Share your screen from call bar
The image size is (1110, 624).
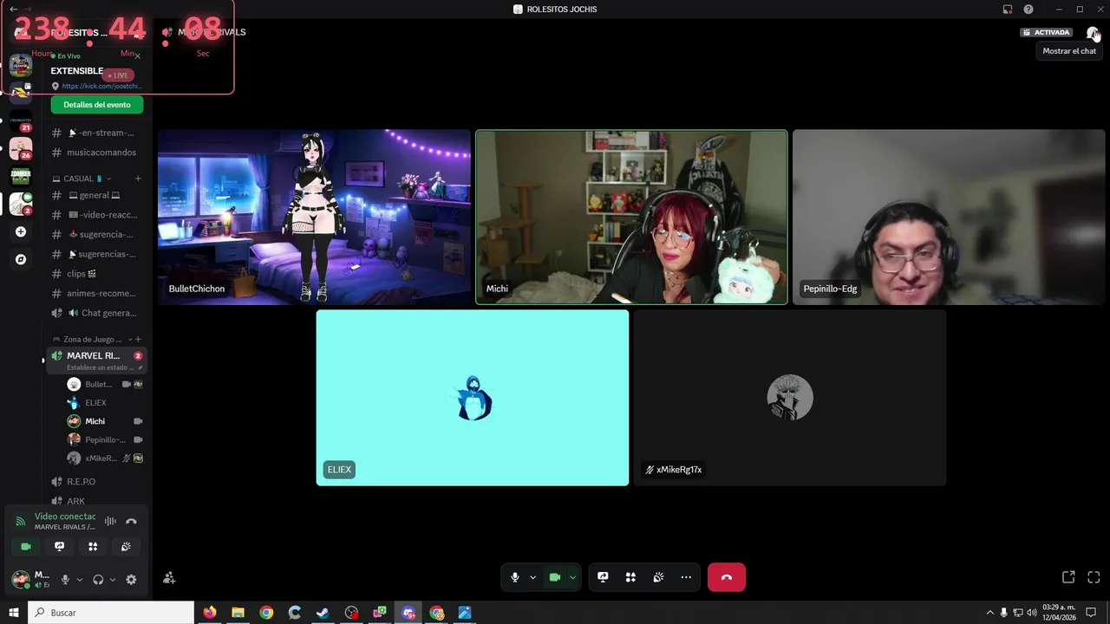coord(603,577)
